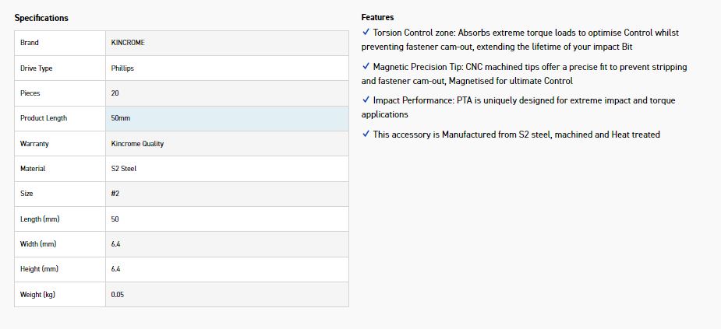This screenshot has width=721, height=329.
Task: Click the KINCROME brand value cell
Action: 128,43
